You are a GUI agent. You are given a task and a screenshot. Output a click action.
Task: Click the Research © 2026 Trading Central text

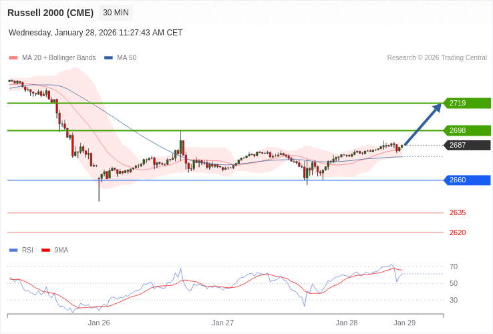click(x=437, y=58)
